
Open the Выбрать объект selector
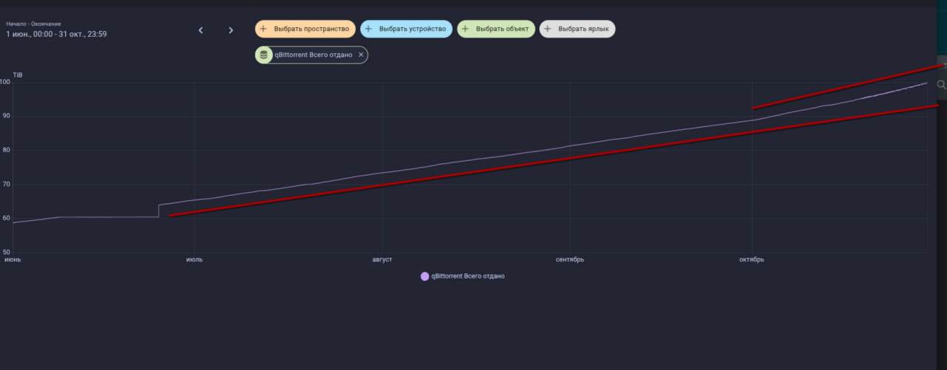(x=502, y=29)
